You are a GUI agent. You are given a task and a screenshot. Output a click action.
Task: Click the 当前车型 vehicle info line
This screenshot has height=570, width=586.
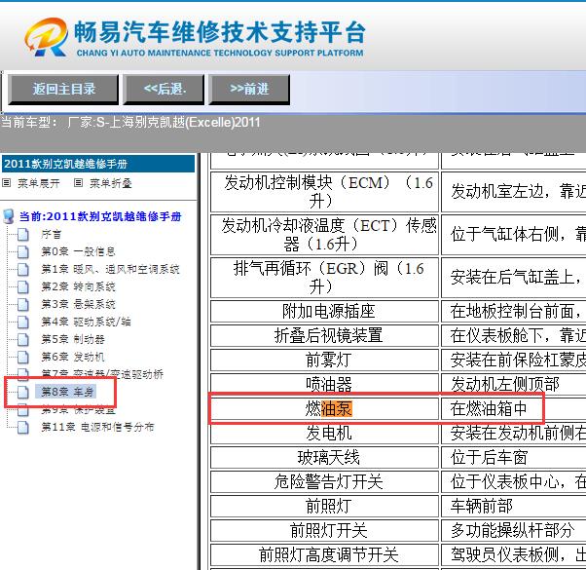[130, 123]
